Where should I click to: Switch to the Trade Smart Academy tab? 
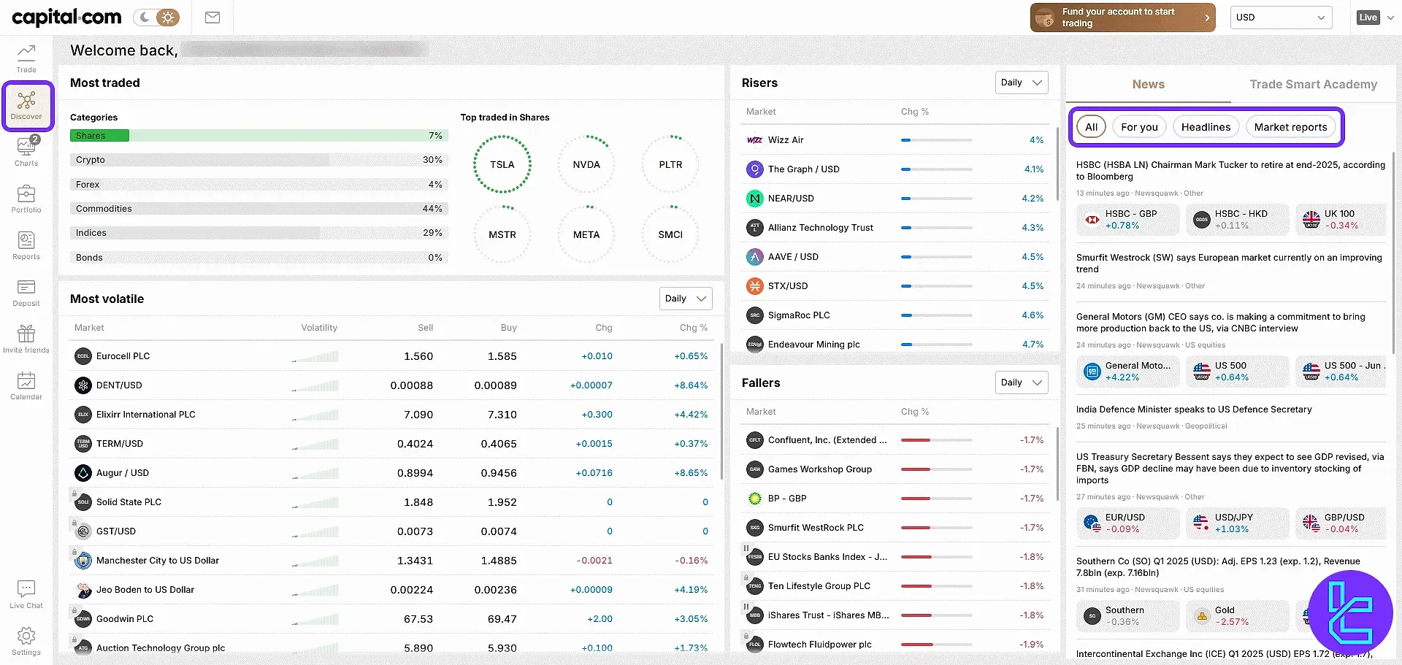(1313, 85)
